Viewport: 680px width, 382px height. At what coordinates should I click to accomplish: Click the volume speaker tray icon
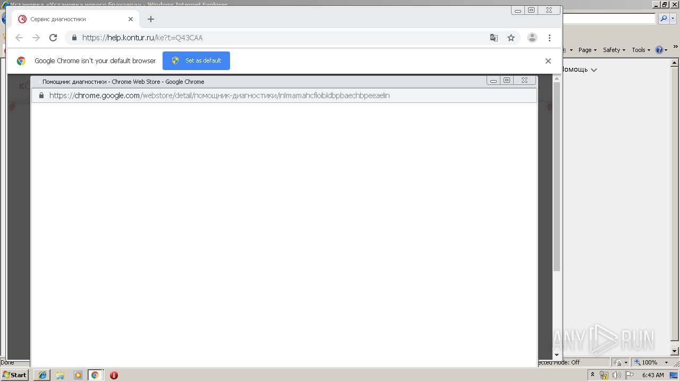point(616,375)
